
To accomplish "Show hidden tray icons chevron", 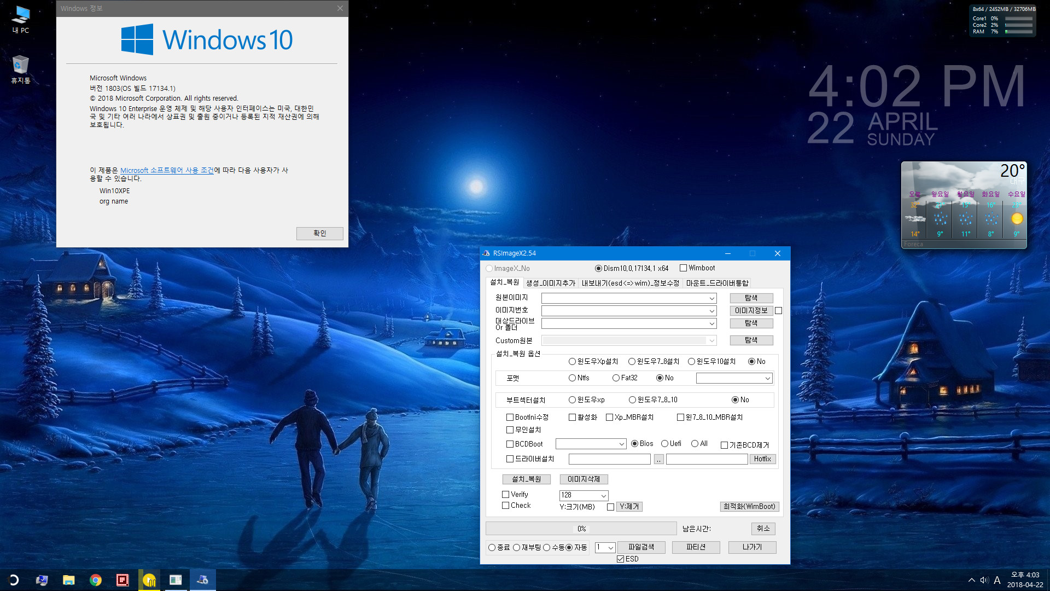I will click(971, 580).
